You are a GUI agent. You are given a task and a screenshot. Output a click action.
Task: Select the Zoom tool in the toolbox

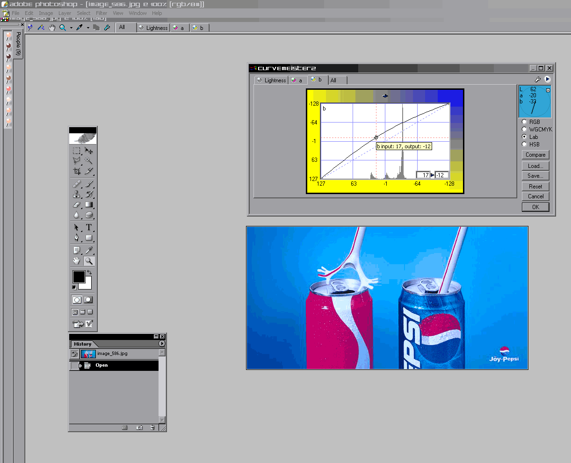[89, 261]
